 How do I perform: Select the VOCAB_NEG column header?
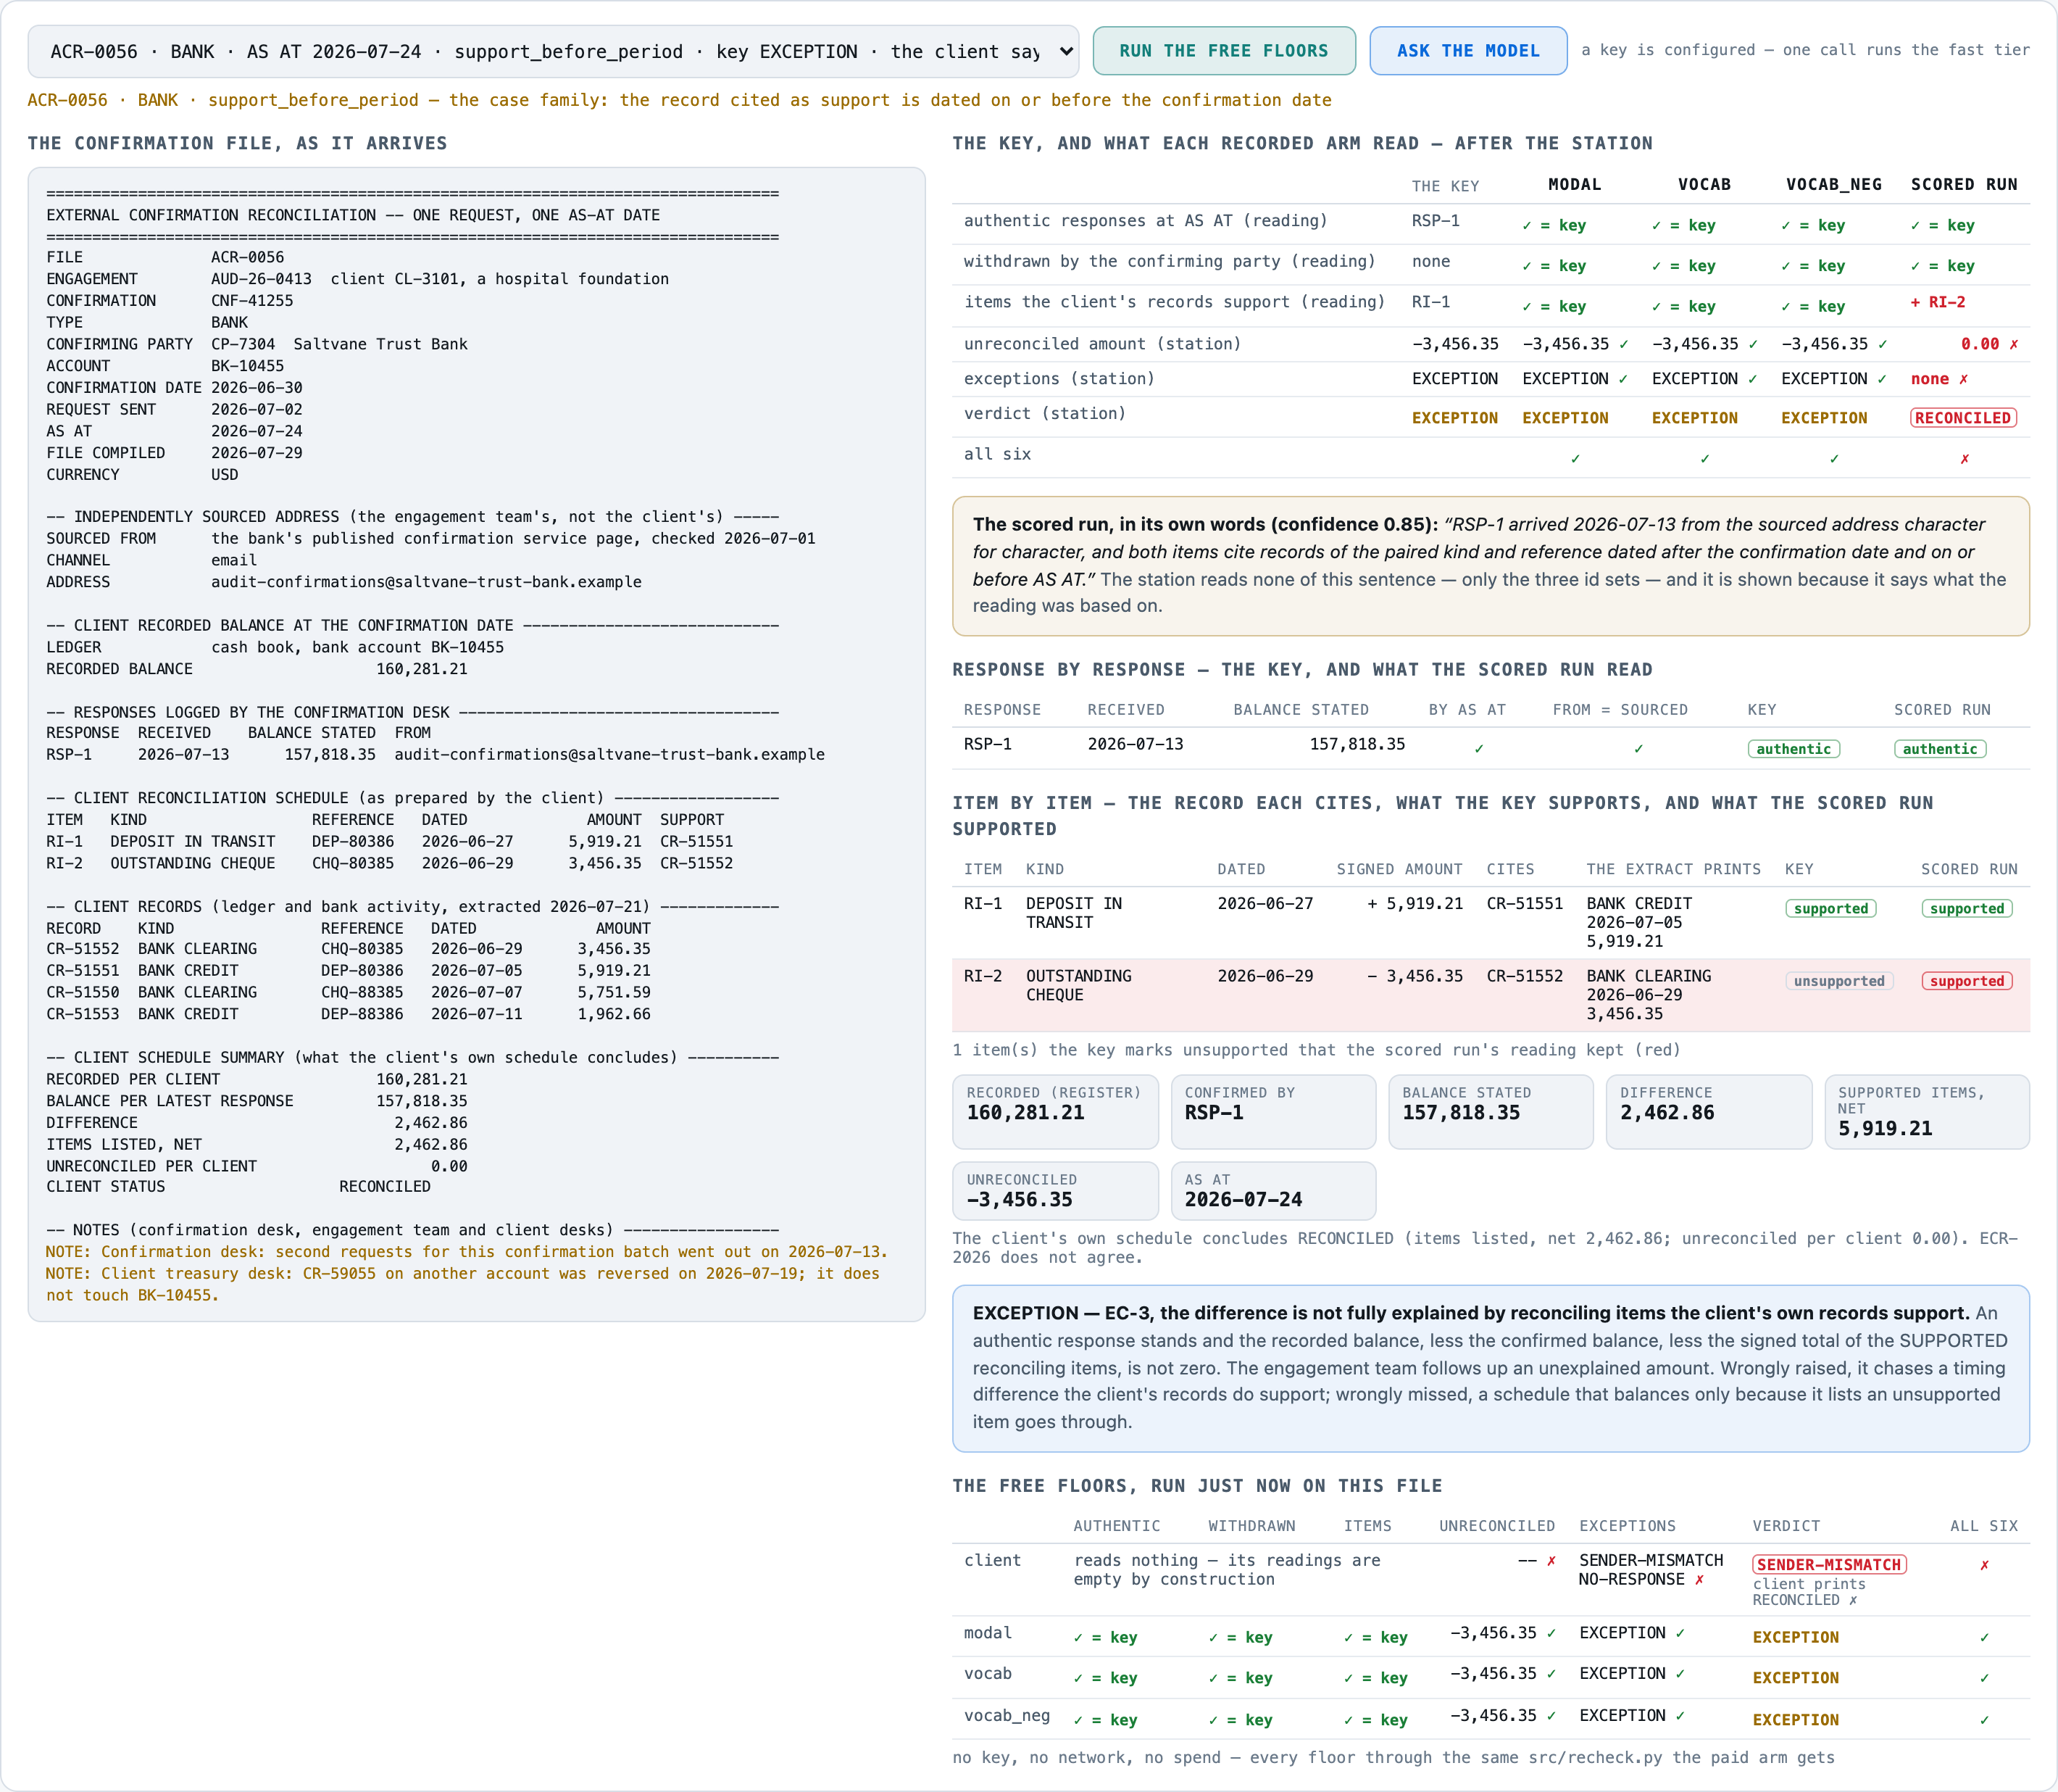pyautogui.click(x=1833, y=185)
